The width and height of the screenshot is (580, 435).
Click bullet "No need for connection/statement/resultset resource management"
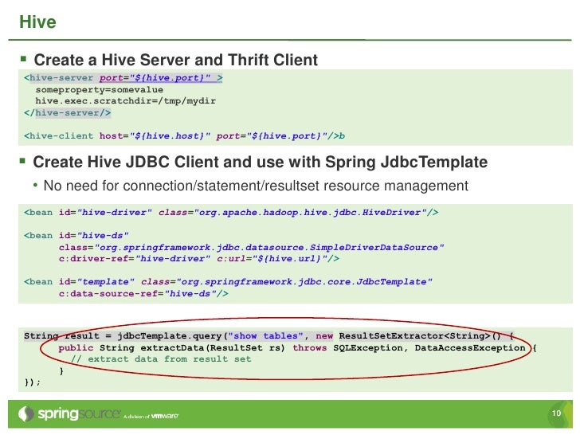pyautogui.click(x=256, y=186)
